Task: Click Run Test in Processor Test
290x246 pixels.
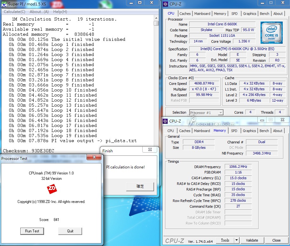Action: tap(32, 231)
